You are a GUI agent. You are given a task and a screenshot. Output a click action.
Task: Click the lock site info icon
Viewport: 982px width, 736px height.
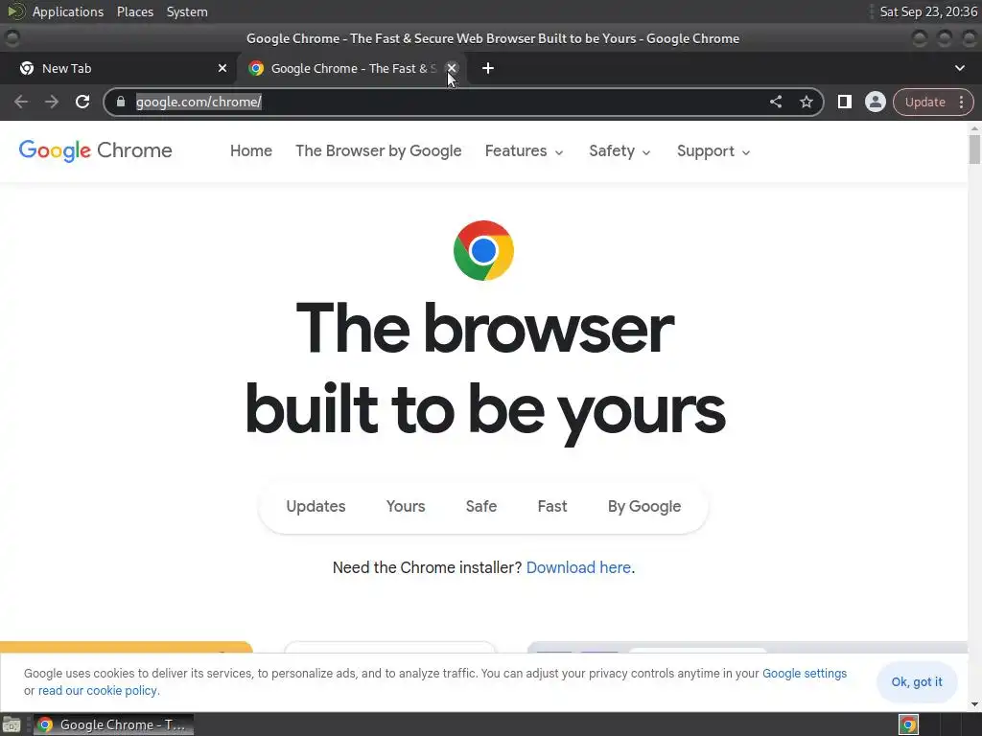(121, 102)
